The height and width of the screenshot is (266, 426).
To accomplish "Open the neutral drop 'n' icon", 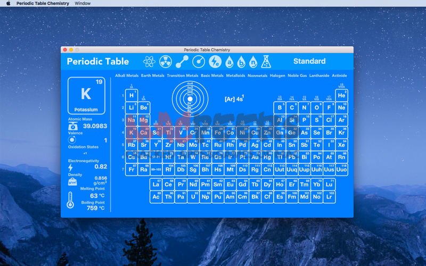I will pyautogui.click(x=253, y=62).
